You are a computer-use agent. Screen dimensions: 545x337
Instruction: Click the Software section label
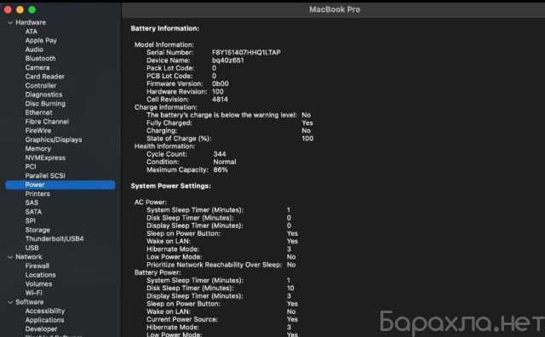coord(30,302)
